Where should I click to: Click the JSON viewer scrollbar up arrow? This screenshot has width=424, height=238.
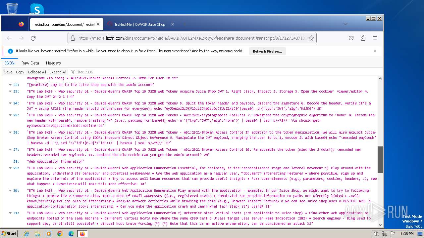380,79
